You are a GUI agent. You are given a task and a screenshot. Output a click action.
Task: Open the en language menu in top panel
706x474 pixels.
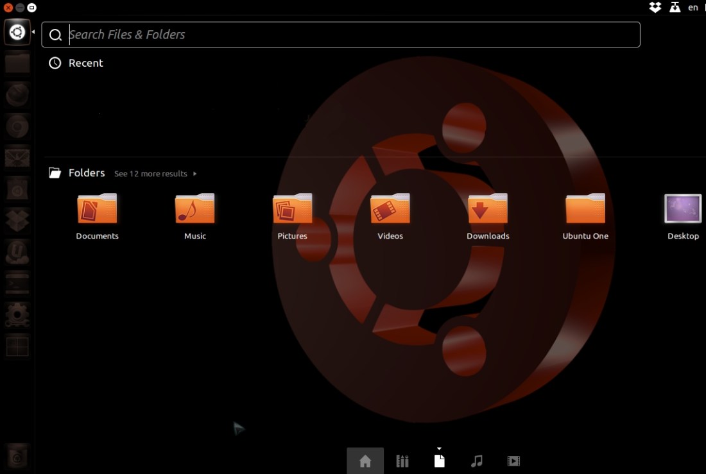(693, 7)
